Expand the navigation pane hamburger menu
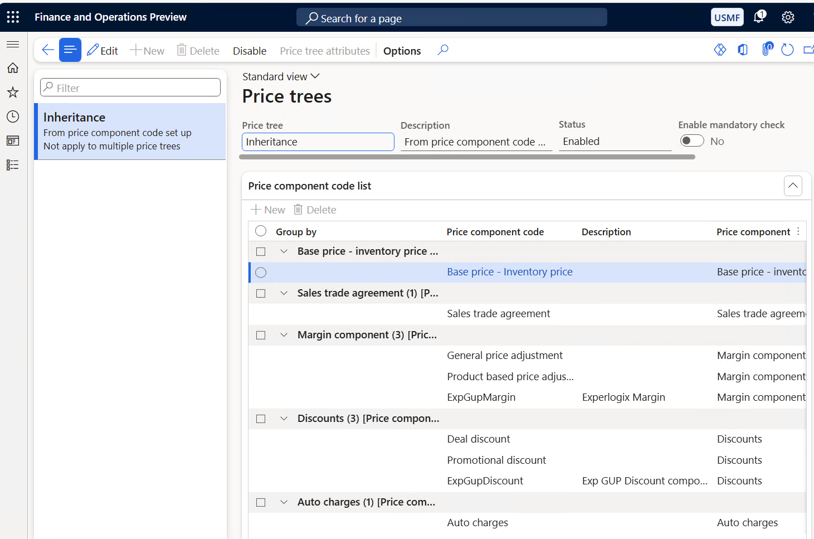The height and width of the screenshot is (539, 814). point(13,44)
